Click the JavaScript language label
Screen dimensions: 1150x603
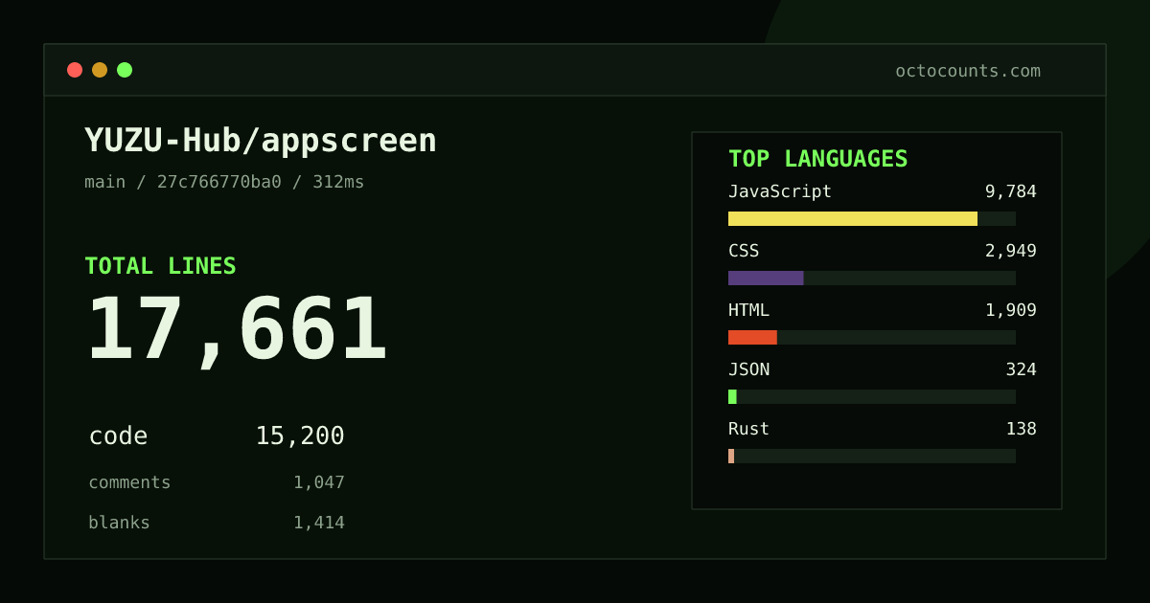(x=780, y=191)
